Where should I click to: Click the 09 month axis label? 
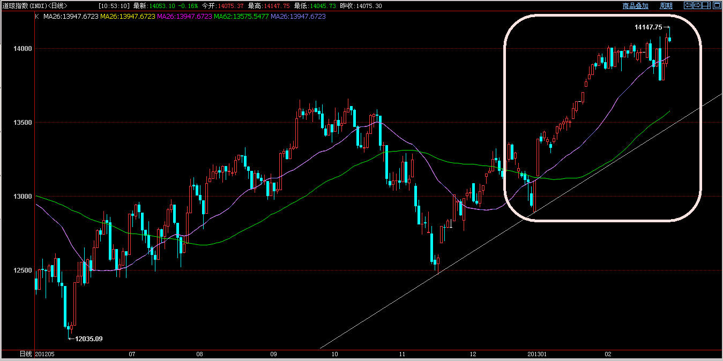click(x=273, y=354)
